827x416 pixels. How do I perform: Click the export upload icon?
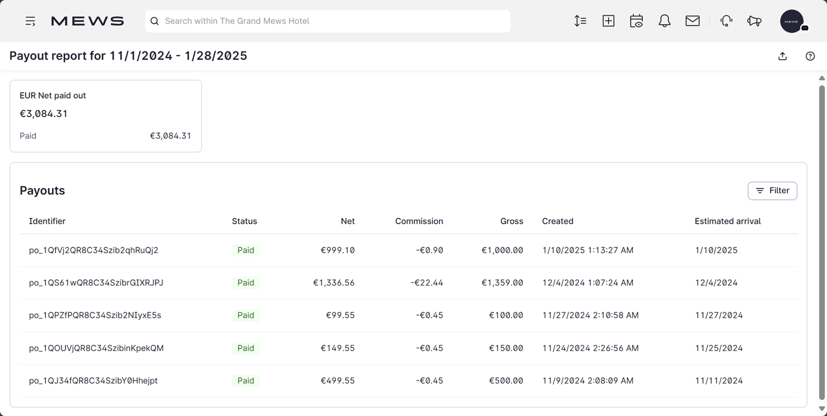pos(782,56)
